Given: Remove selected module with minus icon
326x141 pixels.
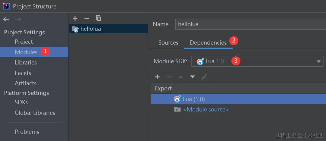Looking at the screenshot, I should click(x=86, y=18).
